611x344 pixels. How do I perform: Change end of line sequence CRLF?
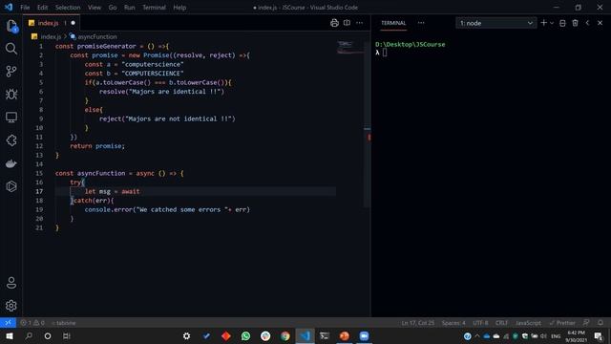[501, 323]
